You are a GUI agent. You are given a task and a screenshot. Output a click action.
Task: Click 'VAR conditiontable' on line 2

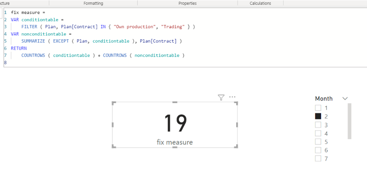pyautogui.click(x=35, y=20)
